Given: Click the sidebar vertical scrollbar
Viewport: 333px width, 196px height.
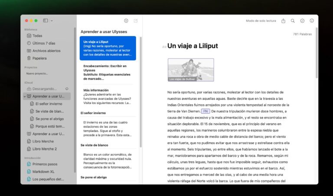Looking at the screenshot, I should point(75,100).
